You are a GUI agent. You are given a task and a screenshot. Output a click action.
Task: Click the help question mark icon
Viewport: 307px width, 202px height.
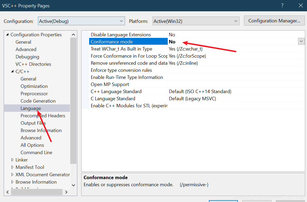(282, 6)
